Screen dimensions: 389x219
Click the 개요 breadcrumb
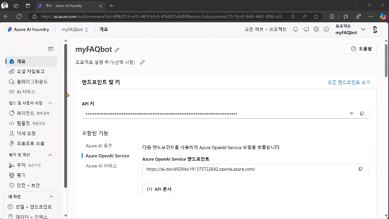[104, 29]
